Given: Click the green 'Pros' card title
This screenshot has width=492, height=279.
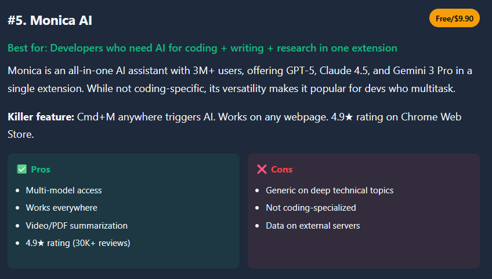Looking at the screenshot, I should (41, 170).
